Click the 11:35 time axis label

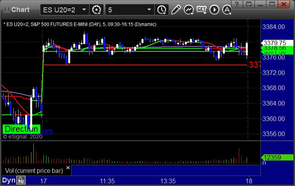(107, 181)
